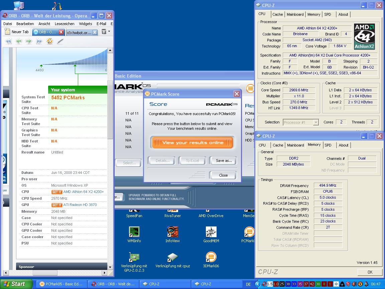Click Opera fast forward icon
Image resolution: width=385 pixels, height=289 pixels.
click(x=39, y=41)
